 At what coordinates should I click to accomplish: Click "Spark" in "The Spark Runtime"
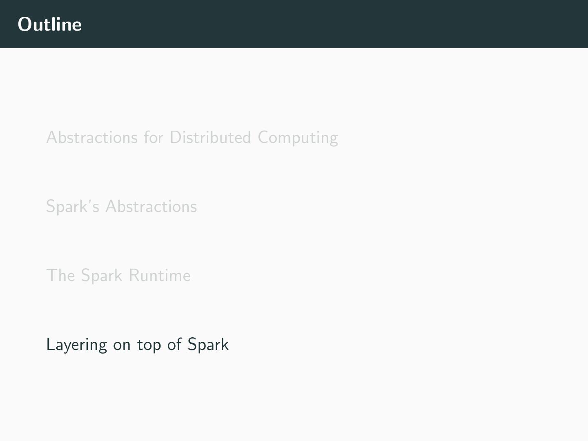pyautogui.click(x=101, y=276)
